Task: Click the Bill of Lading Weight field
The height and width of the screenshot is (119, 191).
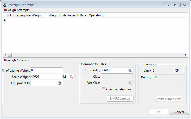Action: pyautogui.click(x=47, y=70)
